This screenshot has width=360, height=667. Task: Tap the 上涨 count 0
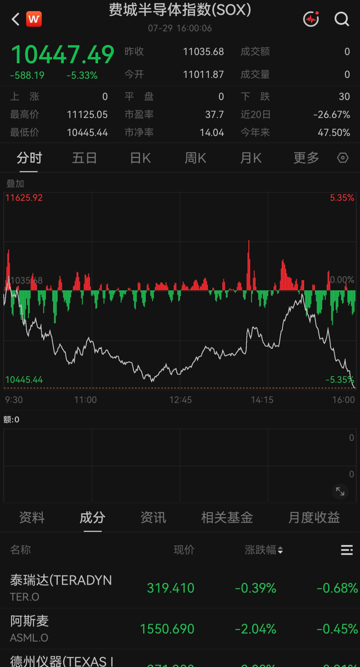click(105, 97)
